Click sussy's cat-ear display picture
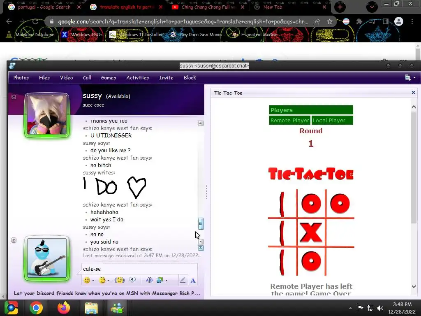This screenshot has height=316, width=421. [x=47, y=115]
